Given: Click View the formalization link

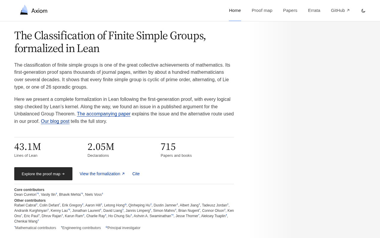Looking at the screenshot, I should tap(102, 174).
